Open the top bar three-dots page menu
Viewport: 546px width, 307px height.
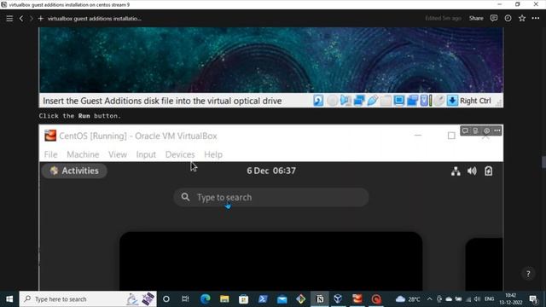(x=536, y=18)
